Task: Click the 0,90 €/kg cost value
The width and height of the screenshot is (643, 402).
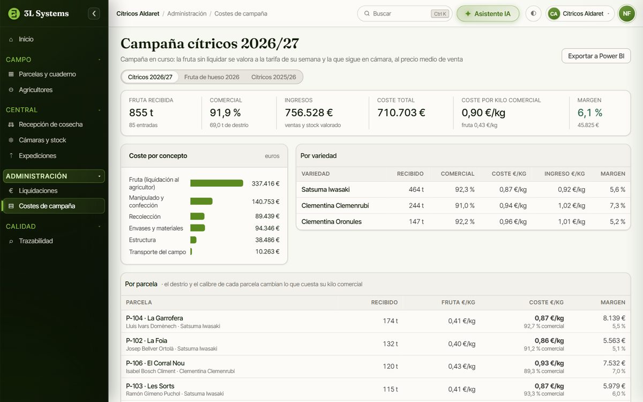Action: pyautogui.click(x=483, y=113)
